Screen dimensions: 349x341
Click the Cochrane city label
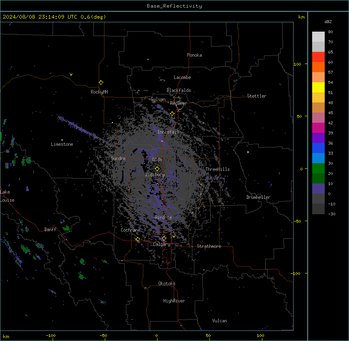[x=130, y=230]
